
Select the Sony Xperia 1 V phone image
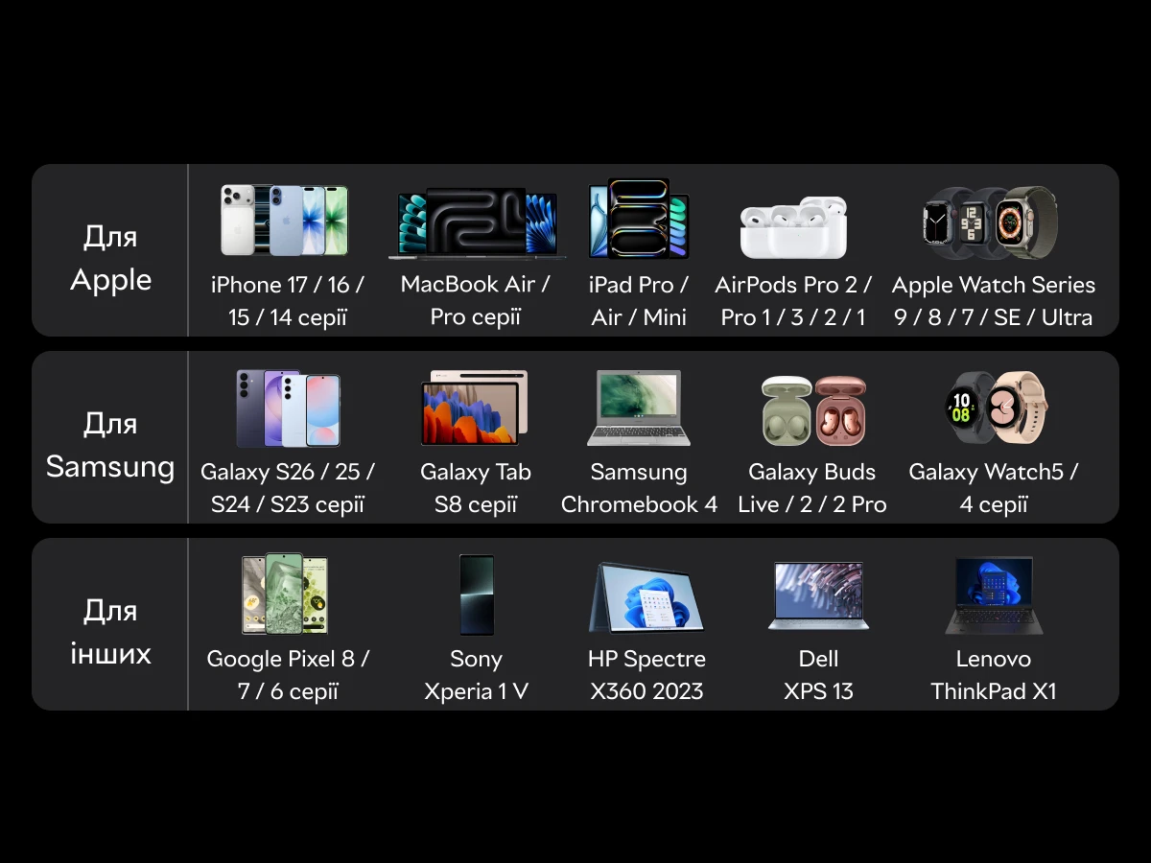[477, 595]
